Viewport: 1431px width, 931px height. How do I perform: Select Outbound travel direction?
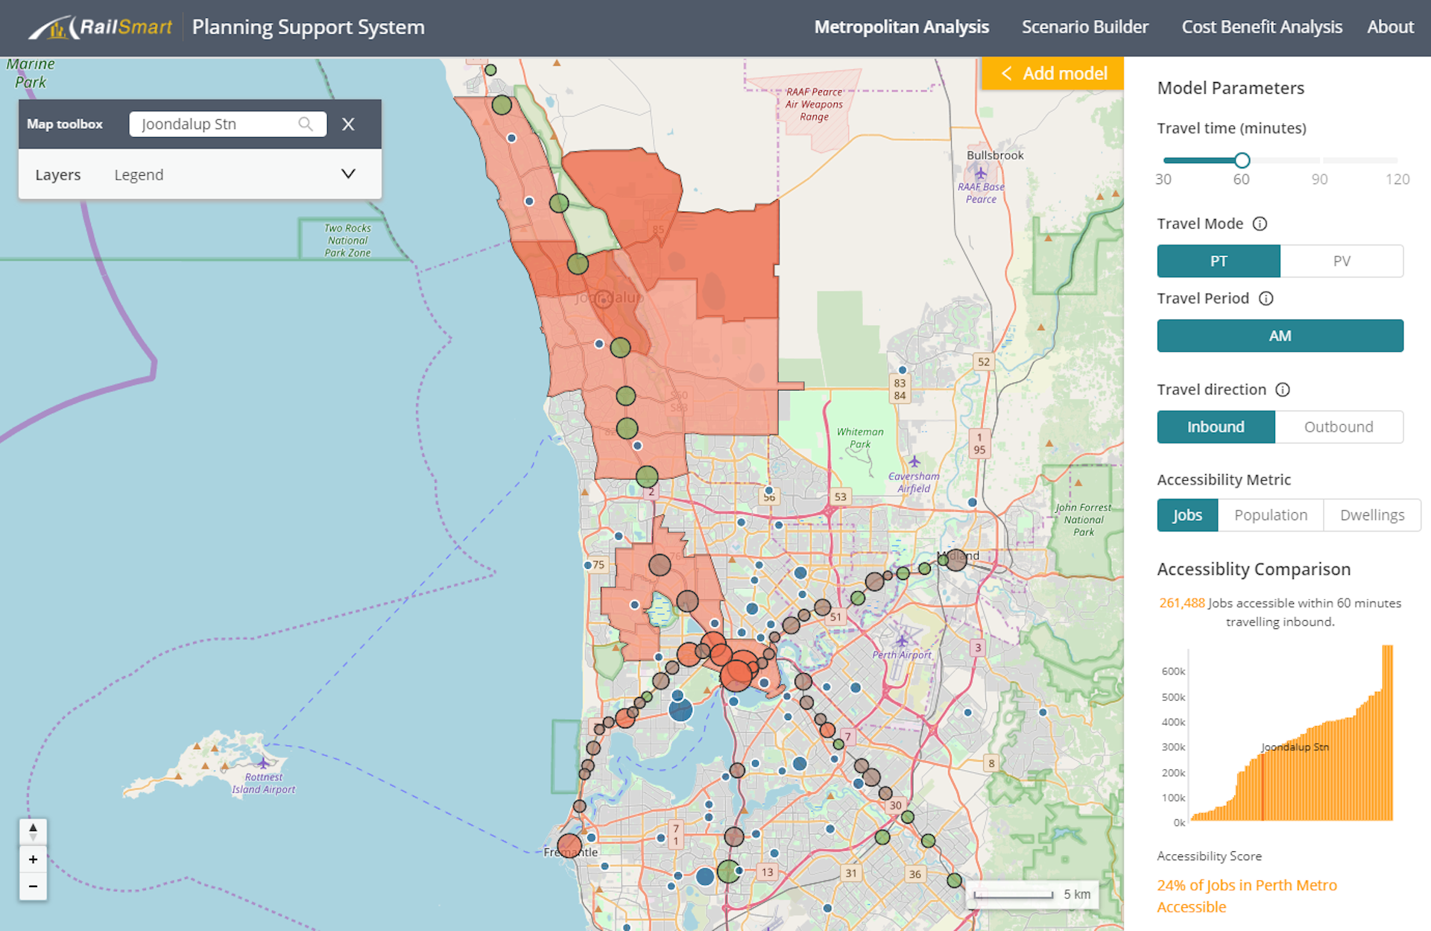click(x=1338, y=427)
